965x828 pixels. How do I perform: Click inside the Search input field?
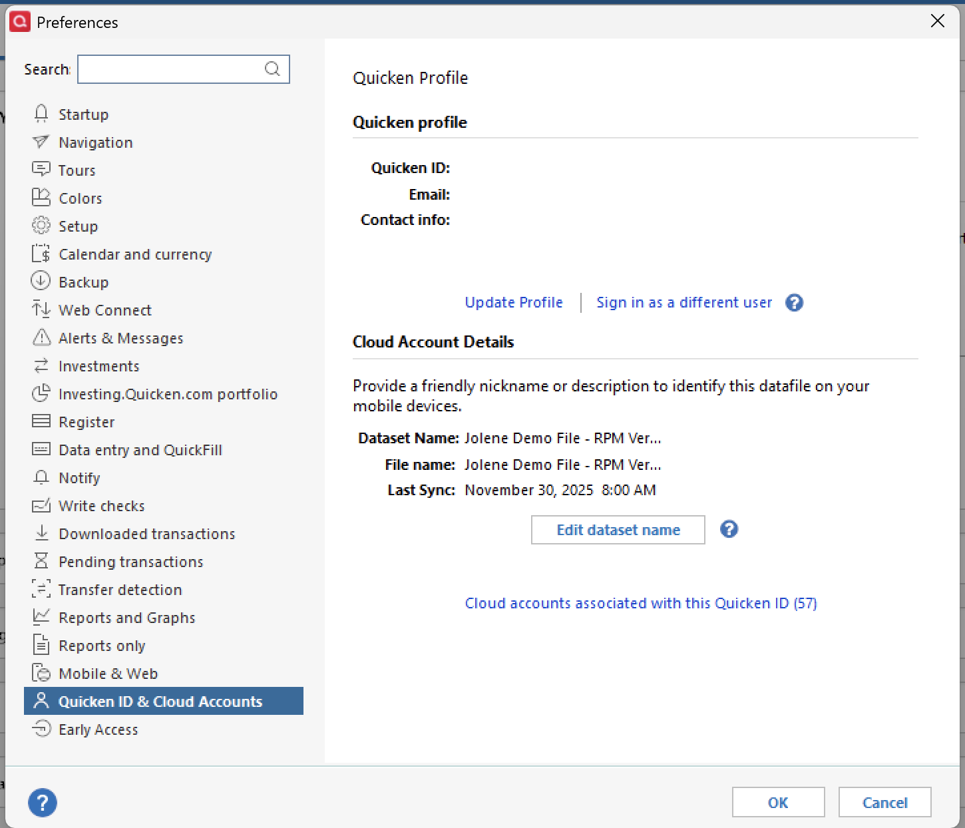[173, 69]
